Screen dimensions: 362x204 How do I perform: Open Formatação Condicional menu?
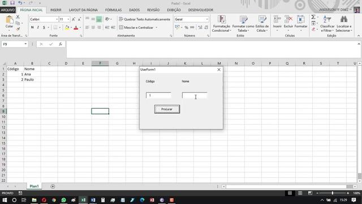click(221, 24)
